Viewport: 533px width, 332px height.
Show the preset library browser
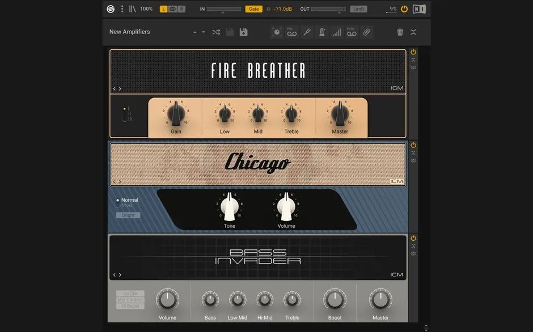pos(132,9)
